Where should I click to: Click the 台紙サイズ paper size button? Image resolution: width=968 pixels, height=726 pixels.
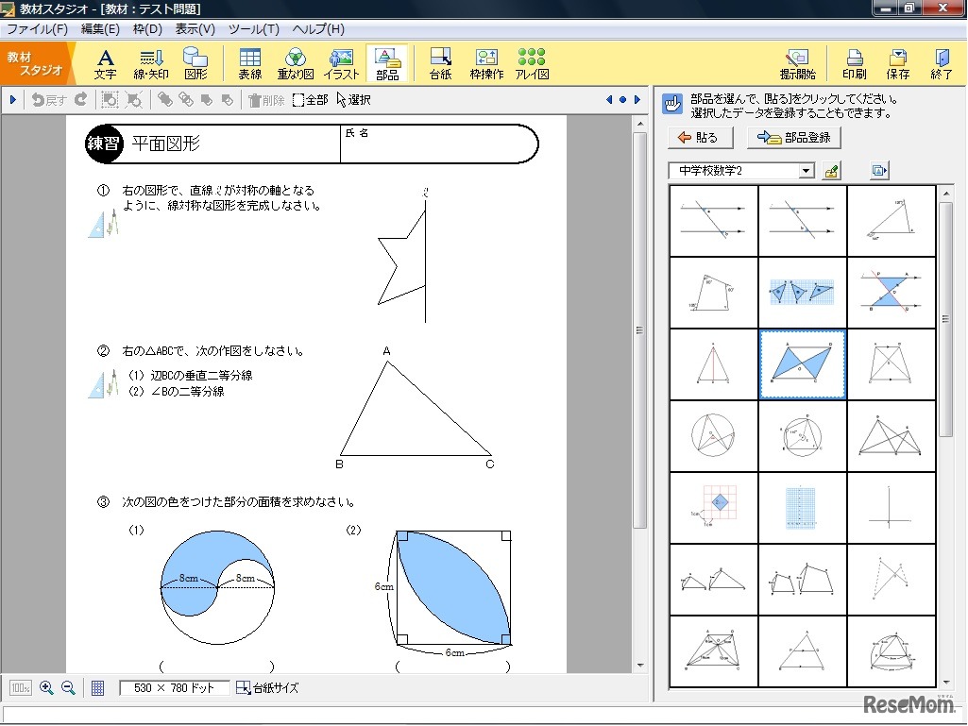(x=267, y=687)
